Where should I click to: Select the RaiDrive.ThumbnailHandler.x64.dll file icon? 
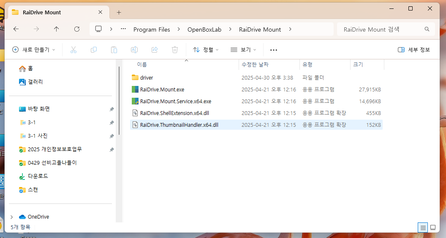click(135, 125)
